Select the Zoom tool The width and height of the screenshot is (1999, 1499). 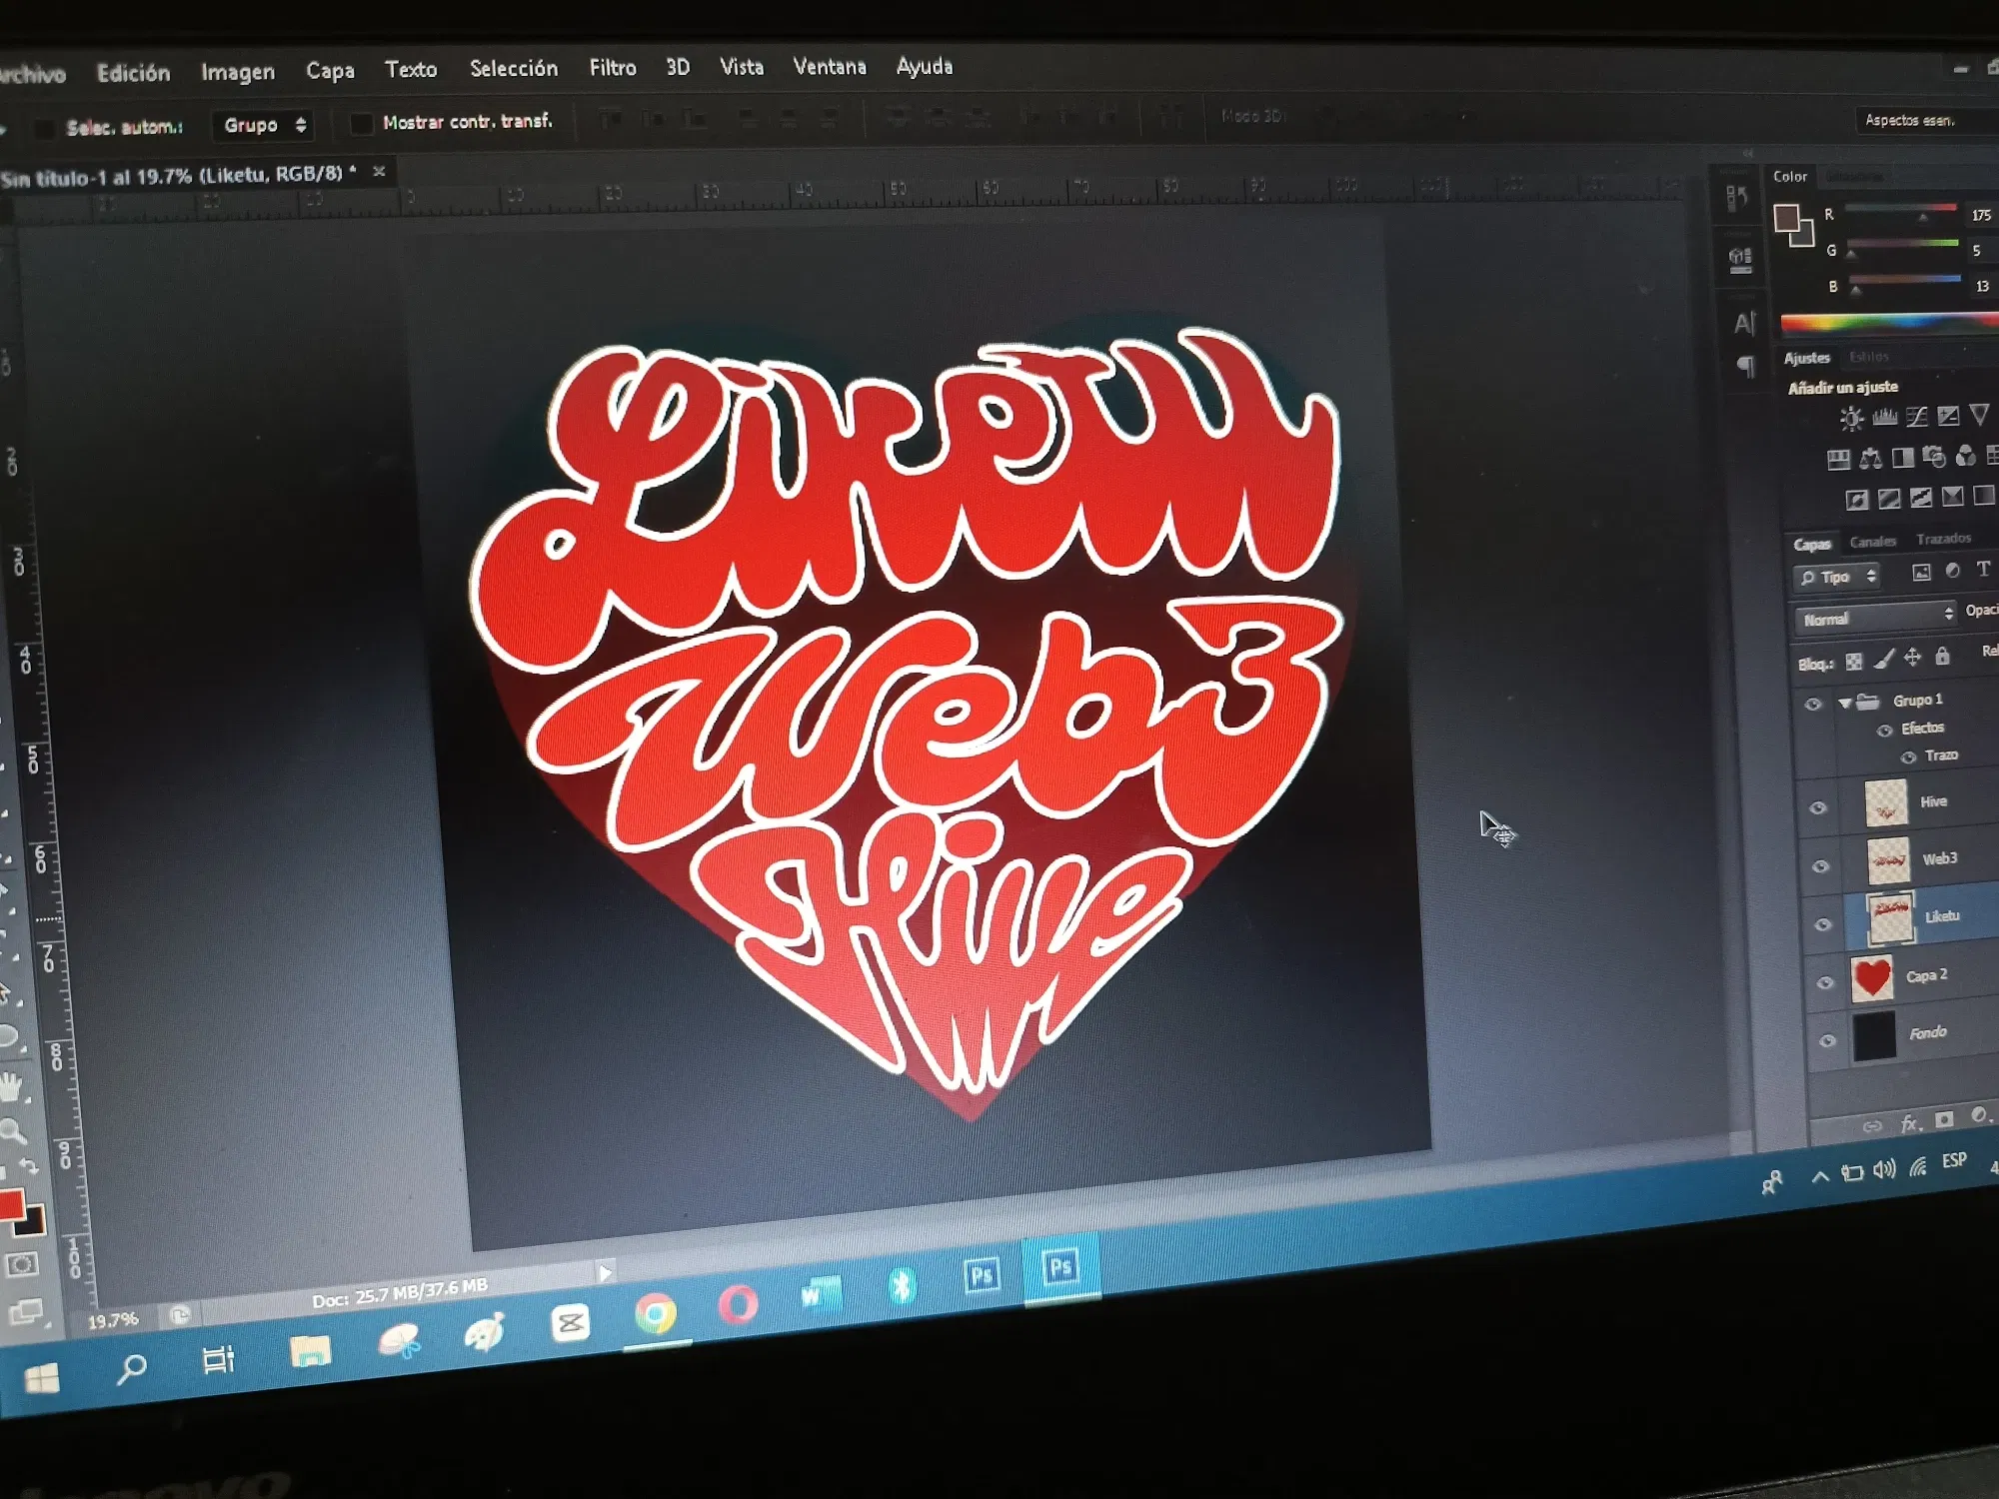click(x=13, y=1131)
